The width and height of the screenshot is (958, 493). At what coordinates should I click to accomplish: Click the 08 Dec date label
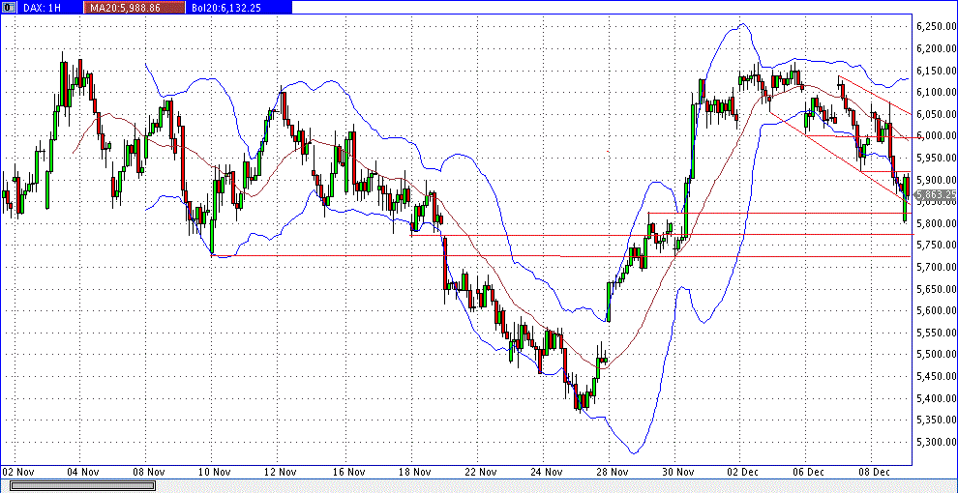874,472
